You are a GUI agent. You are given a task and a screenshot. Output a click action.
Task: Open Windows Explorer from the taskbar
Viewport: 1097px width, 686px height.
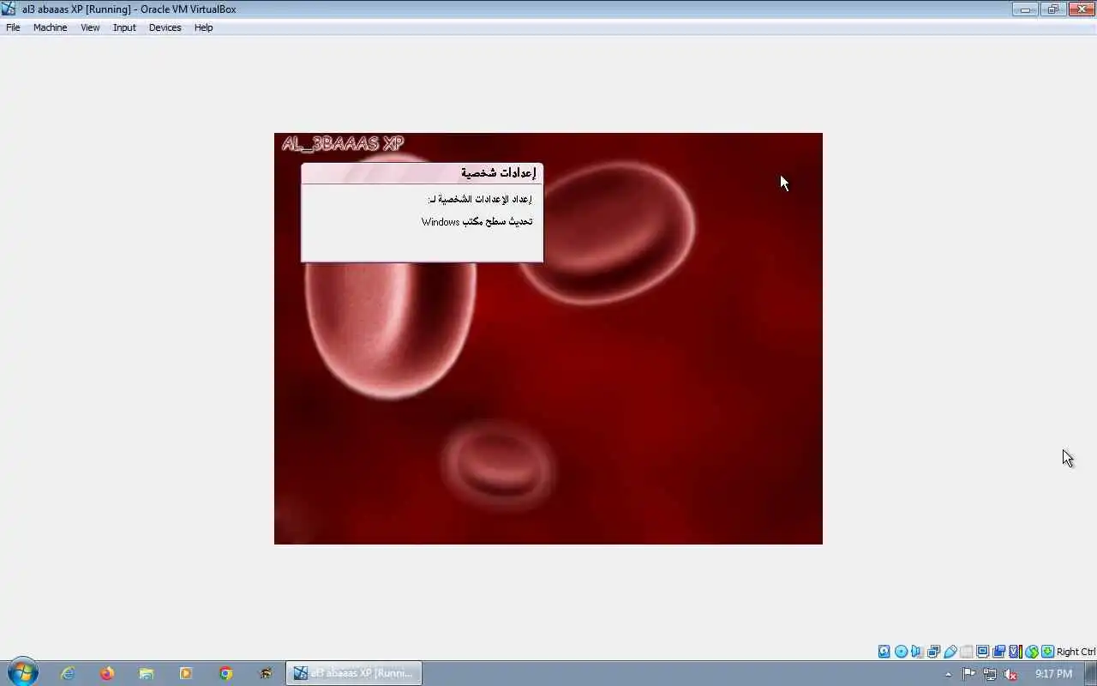click(x=146, y=673)
